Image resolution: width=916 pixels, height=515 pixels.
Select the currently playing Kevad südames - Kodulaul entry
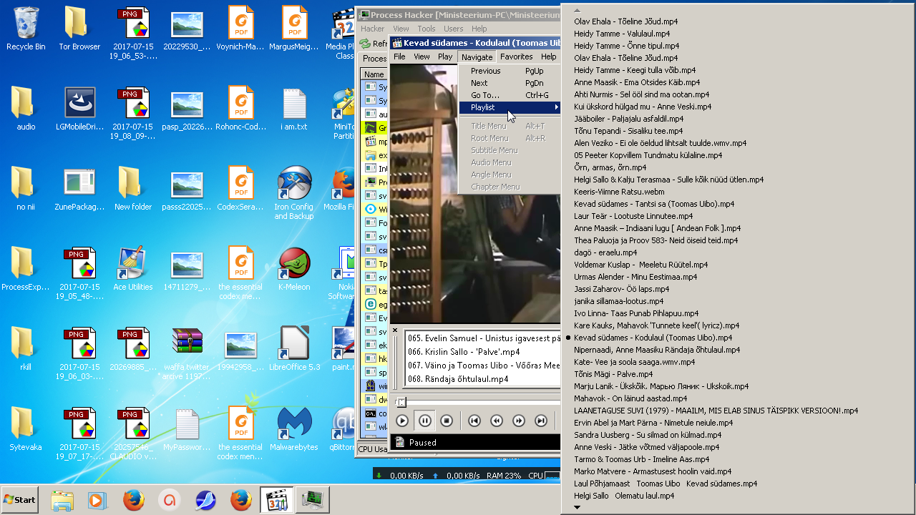[653, 338]
